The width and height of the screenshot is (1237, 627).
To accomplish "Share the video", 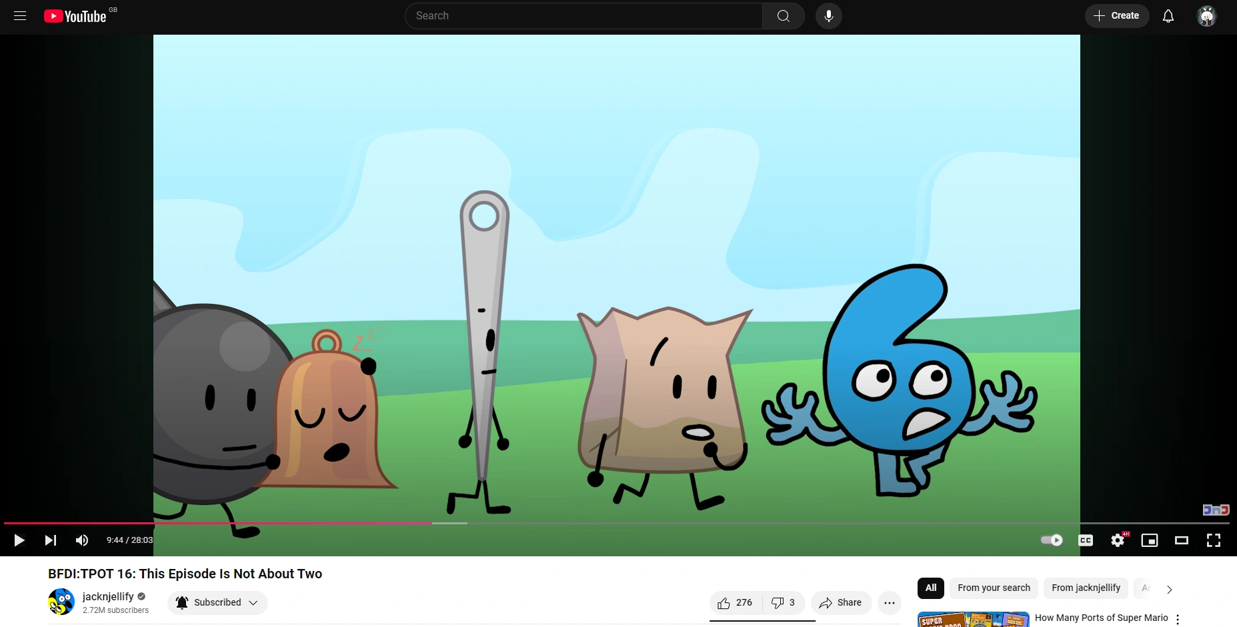I will tap(840, 602).
